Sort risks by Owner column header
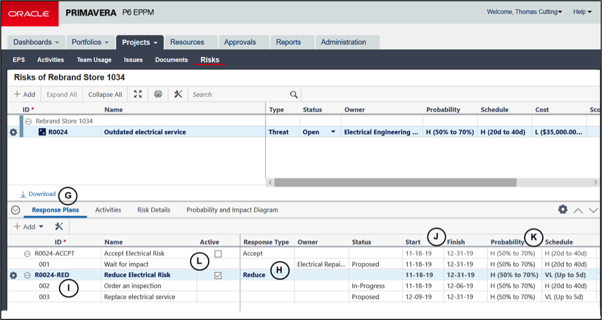 coord(354,110)
